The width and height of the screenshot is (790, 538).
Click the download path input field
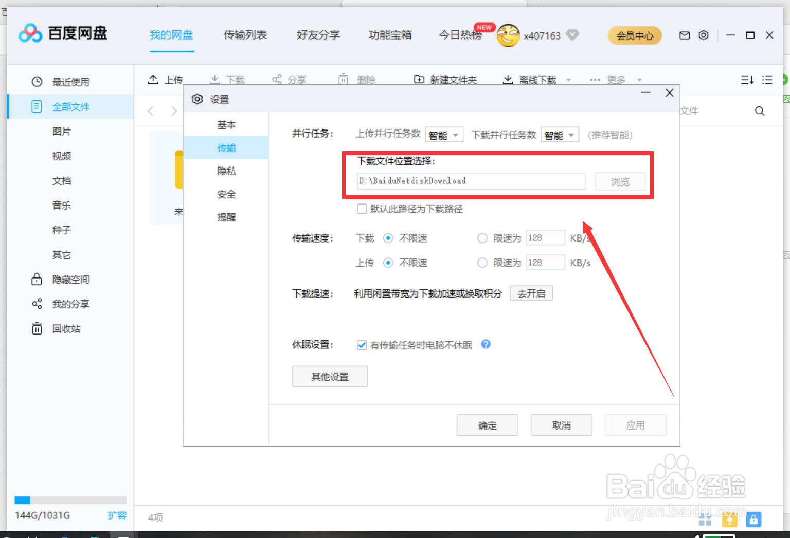[x=471, y=181]
